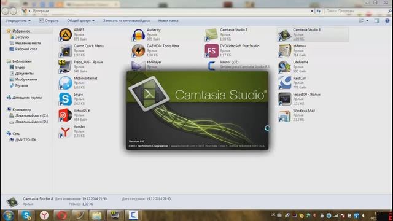
Task: Select the Fraps_RUS shortcut icon
Action: (66, 67)
